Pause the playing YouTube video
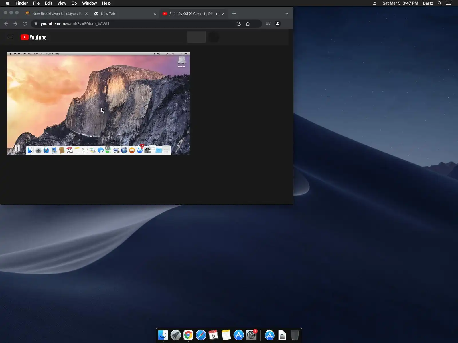This screenshot has height=343, width=458. [x=17, y=148]
